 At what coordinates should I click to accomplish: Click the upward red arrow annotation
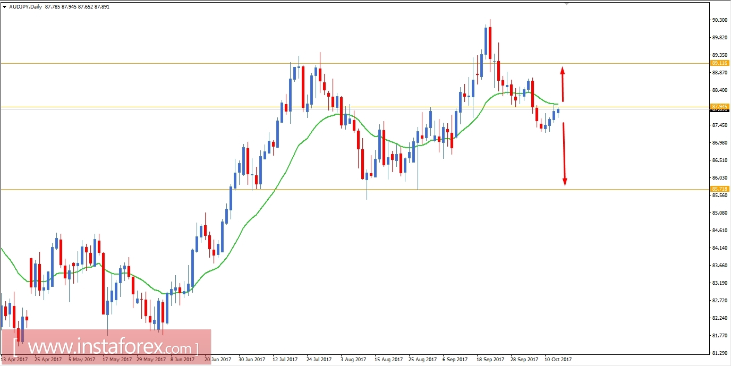pos(563,85)
